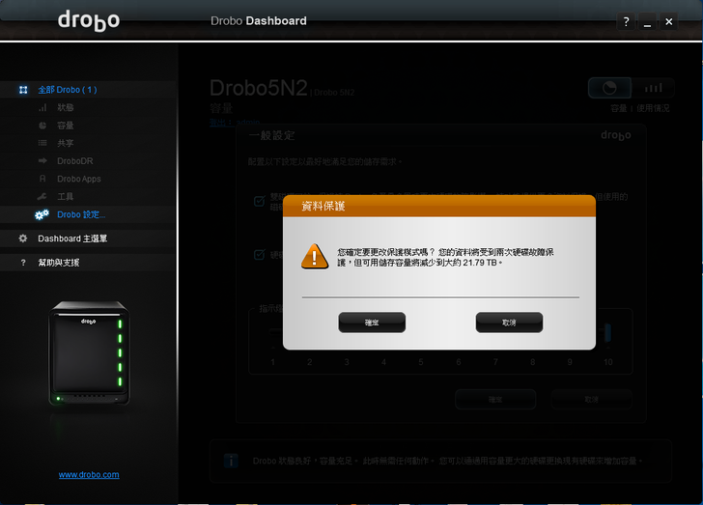Select the Drobo 5N2 device thumbnail
Image resolution: width=703 pixels, height=505 pixels.
89,353
